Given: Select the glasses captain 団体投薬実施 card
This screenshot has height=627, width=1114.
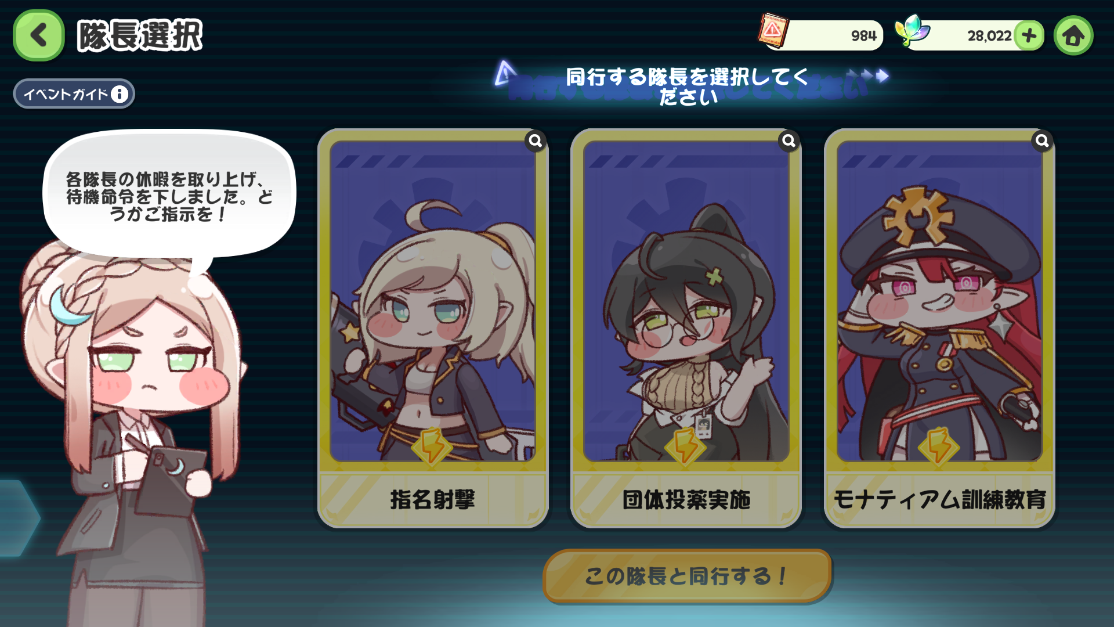Looking at the screenshot, I should (686, 328).
